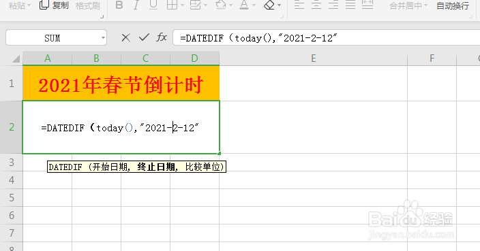The height and width of the screenshot is (251, 480).
Task: Select column B header
Action: (96, 58)
